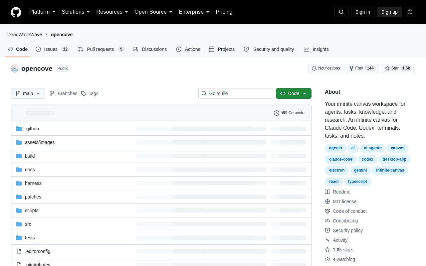
Task: Open the DeadWaveWave owner link
Action: coord(25,35)
